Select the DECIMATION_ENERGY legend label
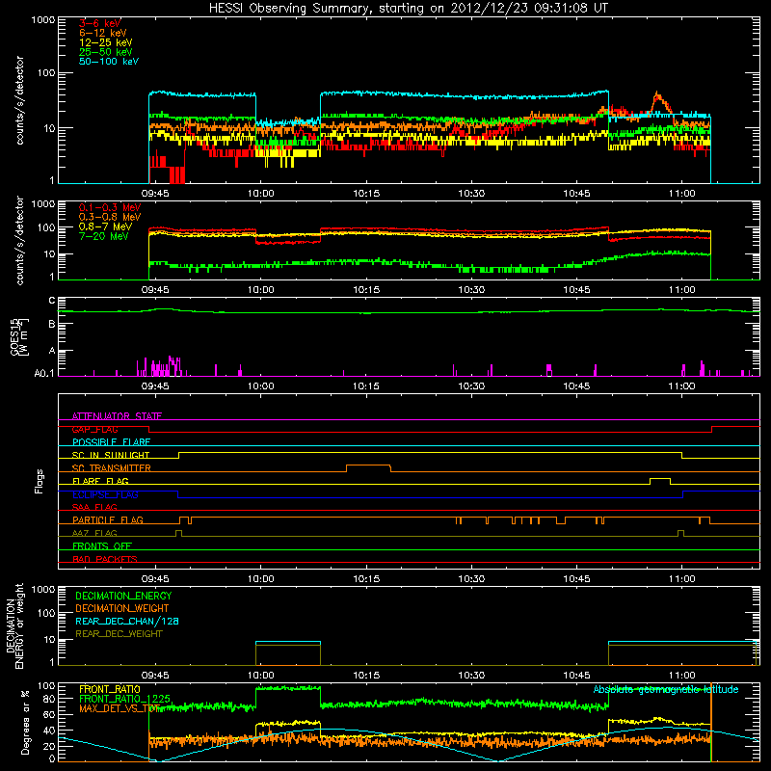The height and width of the screenshot is (771, 771). 123,596
